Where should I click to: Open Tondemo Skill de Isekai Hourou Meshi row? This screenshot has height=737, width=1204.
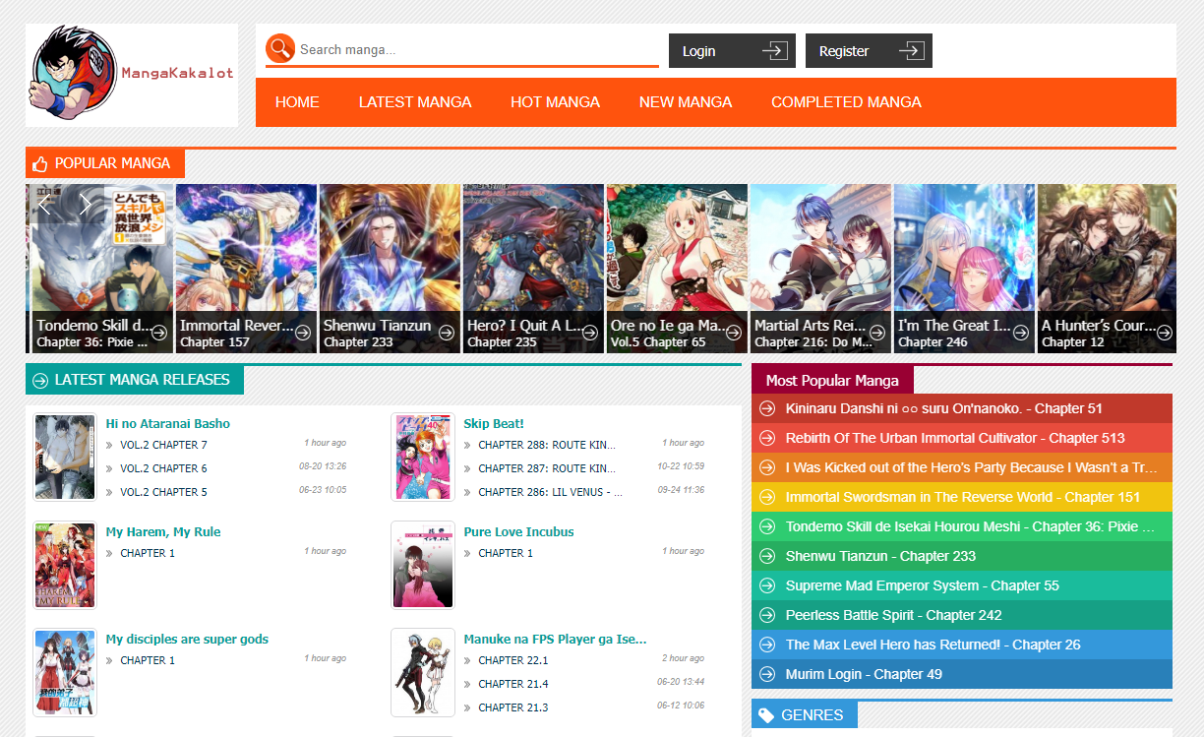pyautogui.click(x=962, y=526)
